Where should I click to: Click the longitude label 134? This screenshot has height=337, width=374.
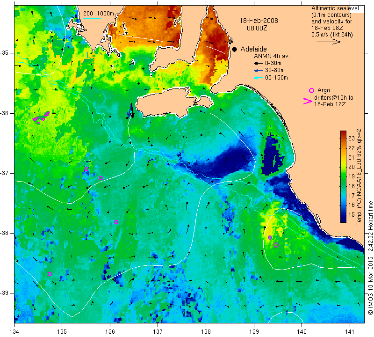click(14, 331)
